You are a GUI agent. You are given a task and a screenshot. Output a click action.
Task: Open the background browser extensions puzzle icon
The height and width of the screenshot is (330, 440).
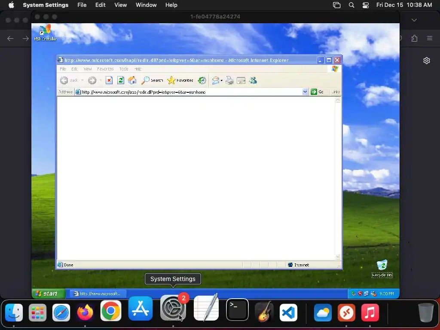[415, 38]
